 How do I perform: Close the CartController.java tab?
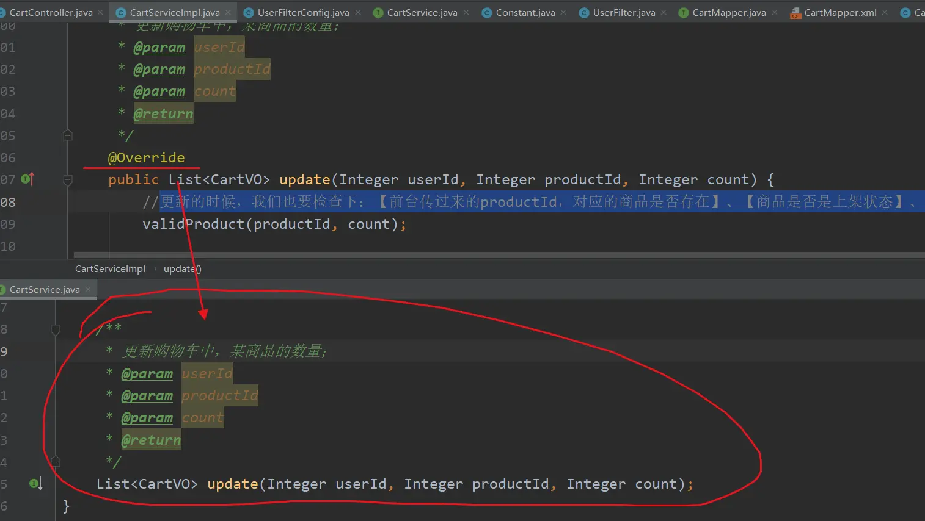[x=100, y=12]
